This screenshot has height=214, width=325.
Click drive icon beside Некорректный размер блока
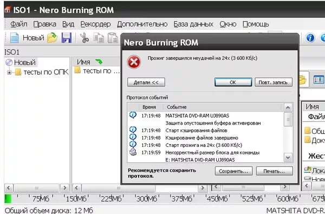pyautogui.click(x=133, y=152)
